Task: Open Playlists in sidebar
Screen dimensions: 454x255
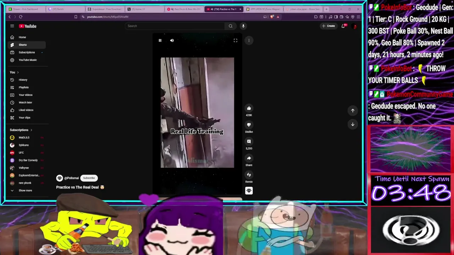Action: (x=27, y=87)
